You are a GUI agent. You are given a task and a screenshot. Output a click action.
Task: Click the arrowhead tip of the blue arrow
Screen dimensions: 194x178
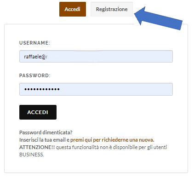pos(136,14)
